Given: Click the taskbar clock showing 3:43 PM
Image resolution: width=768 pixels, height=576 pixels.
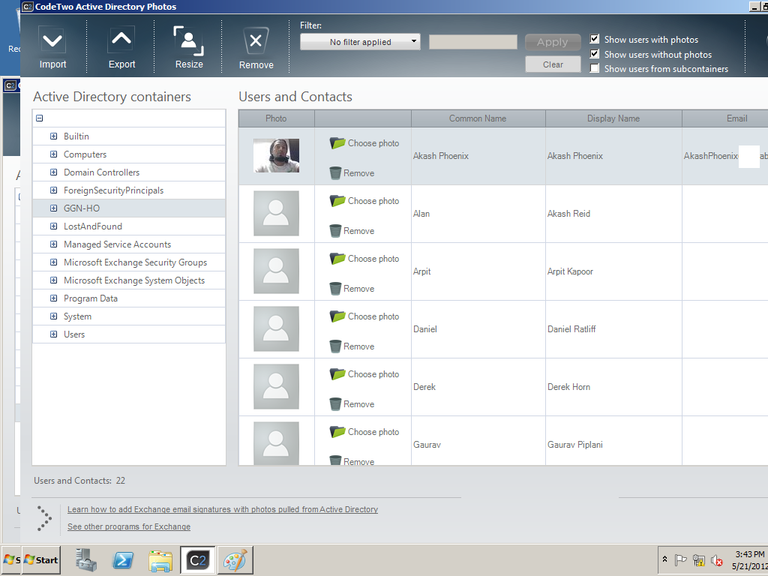Looking at the screenshot, I should [x=750, y=554].
